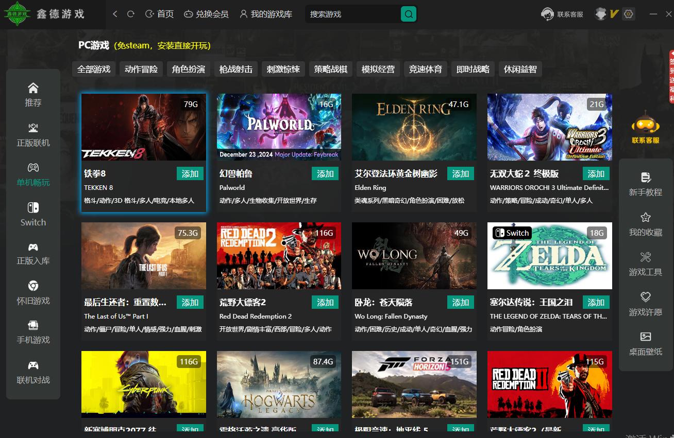Open 我的游戏库 in the top menu
The width and height of the screenshot is (674, 438).
coord(266,14)
